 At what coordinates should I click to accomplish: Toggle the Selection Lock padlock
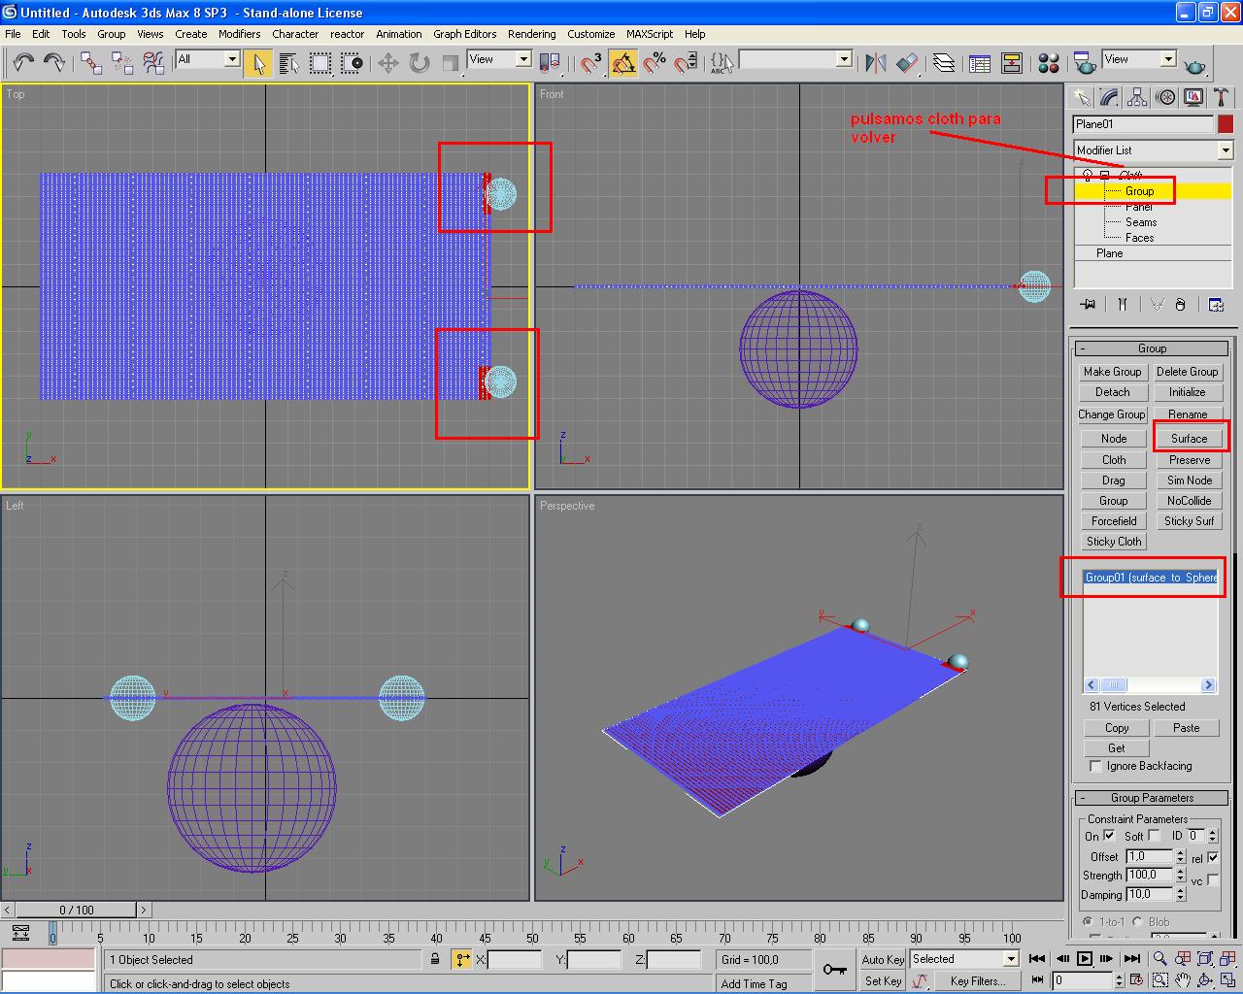[435, 960]
